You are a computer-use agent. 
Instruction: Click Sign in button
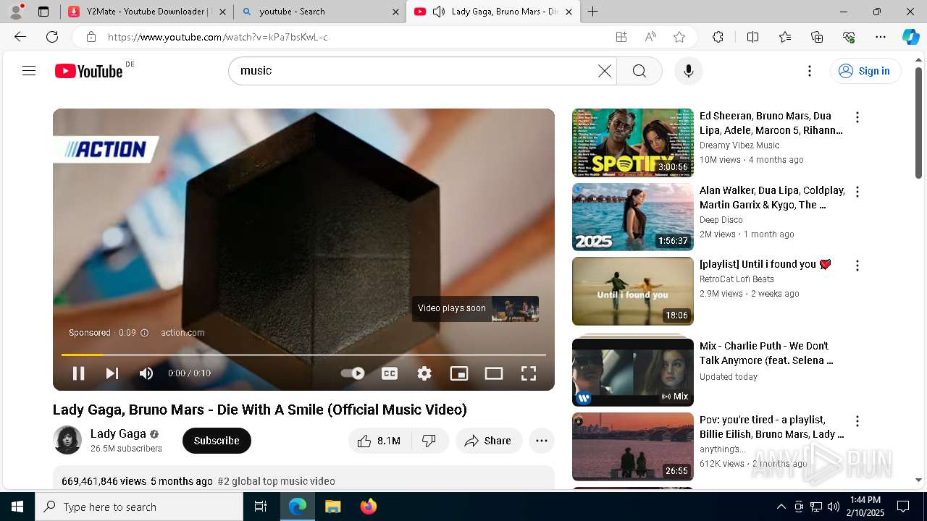coord(865,71)
